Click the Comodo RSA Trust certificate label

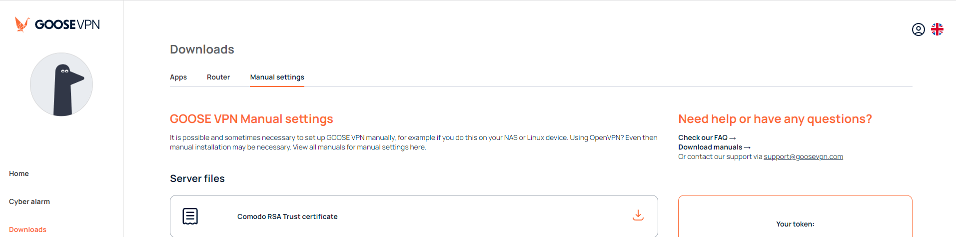(x=287, y=216)
